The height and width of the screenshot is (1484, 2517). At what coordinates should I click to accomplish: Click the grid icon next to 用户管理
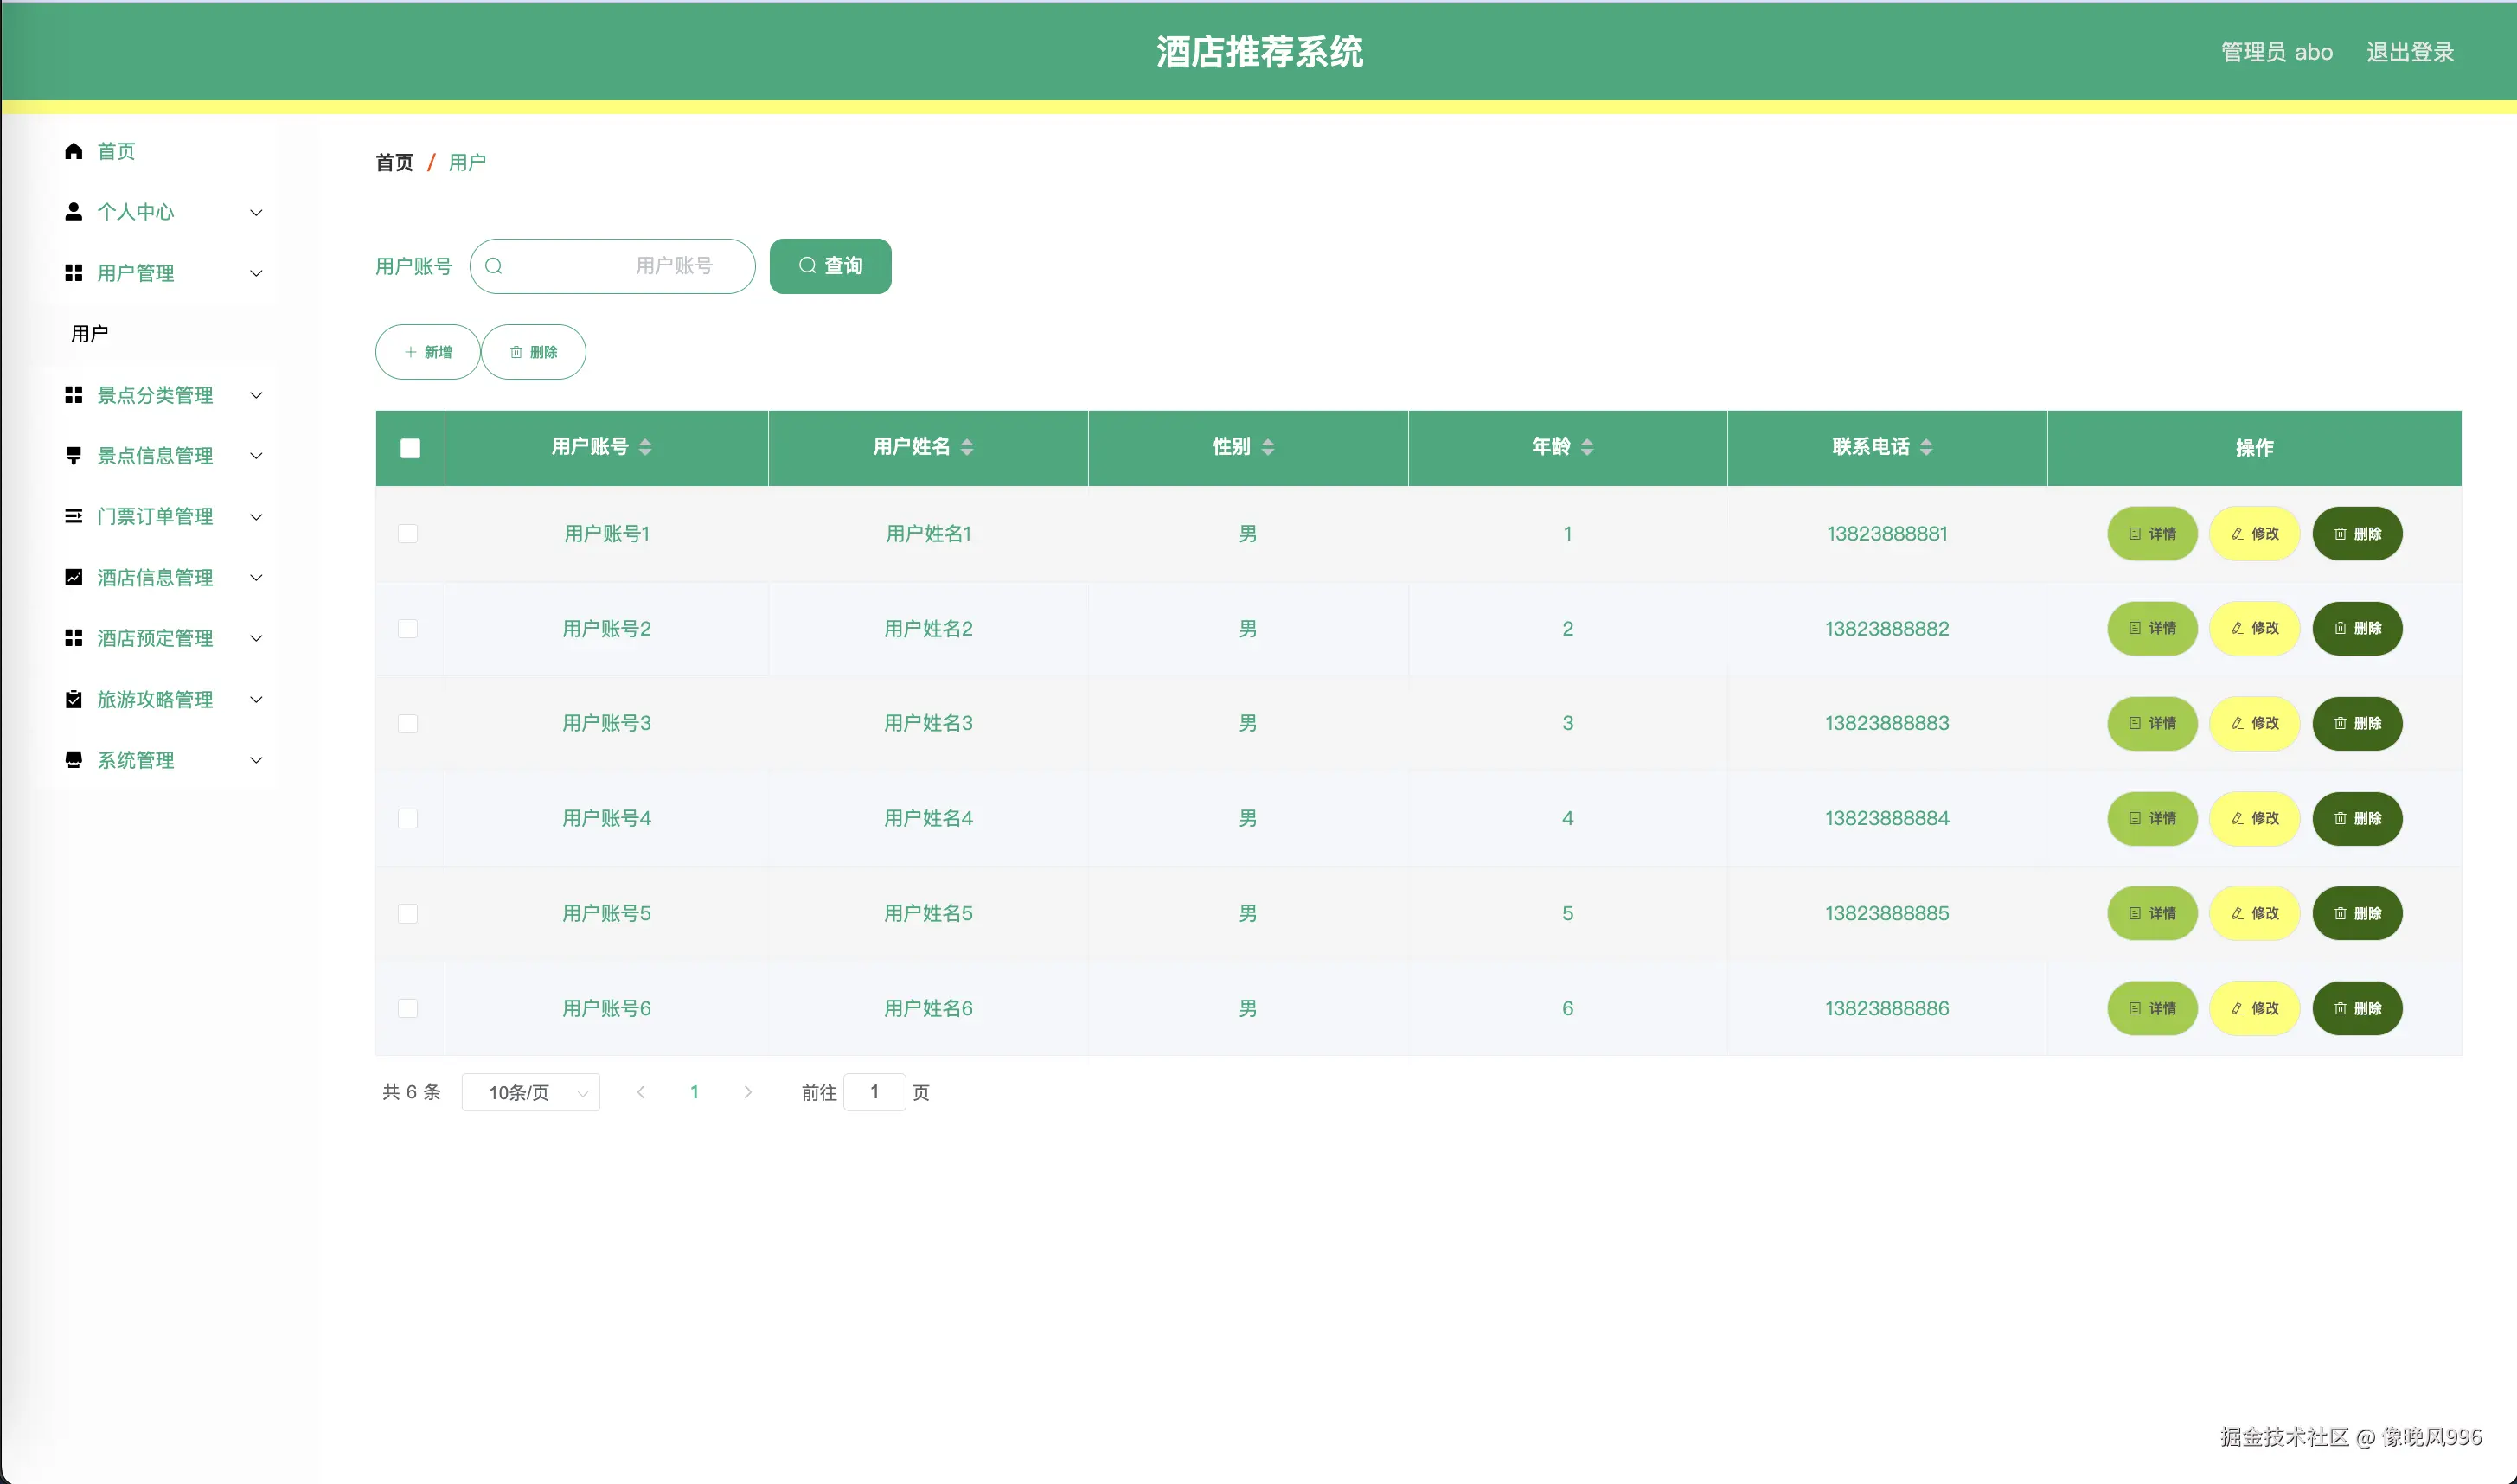[x=73, y=272]
